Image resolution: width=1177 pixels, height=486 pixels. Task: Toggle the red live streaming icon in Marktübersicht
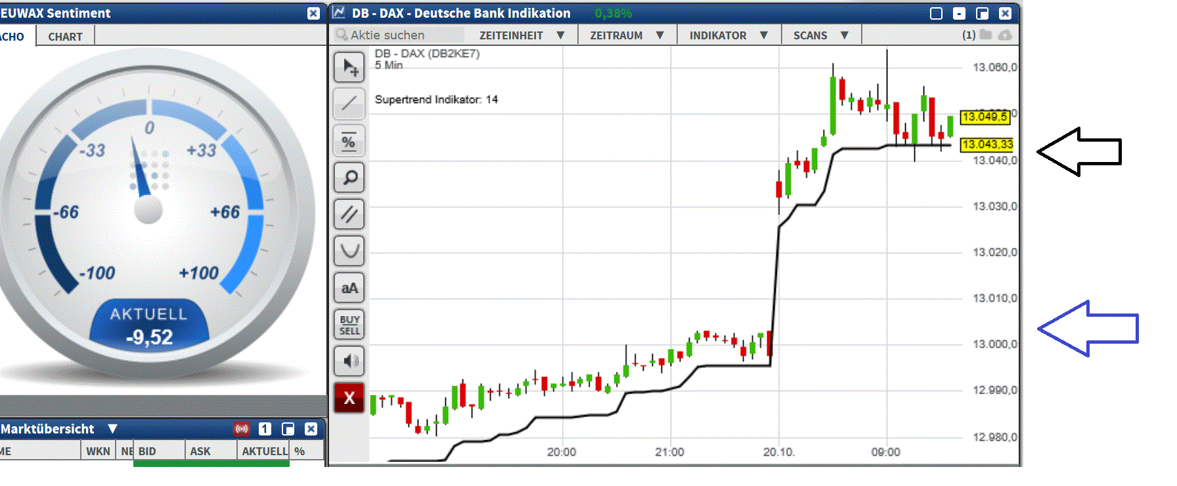point(242,429)
